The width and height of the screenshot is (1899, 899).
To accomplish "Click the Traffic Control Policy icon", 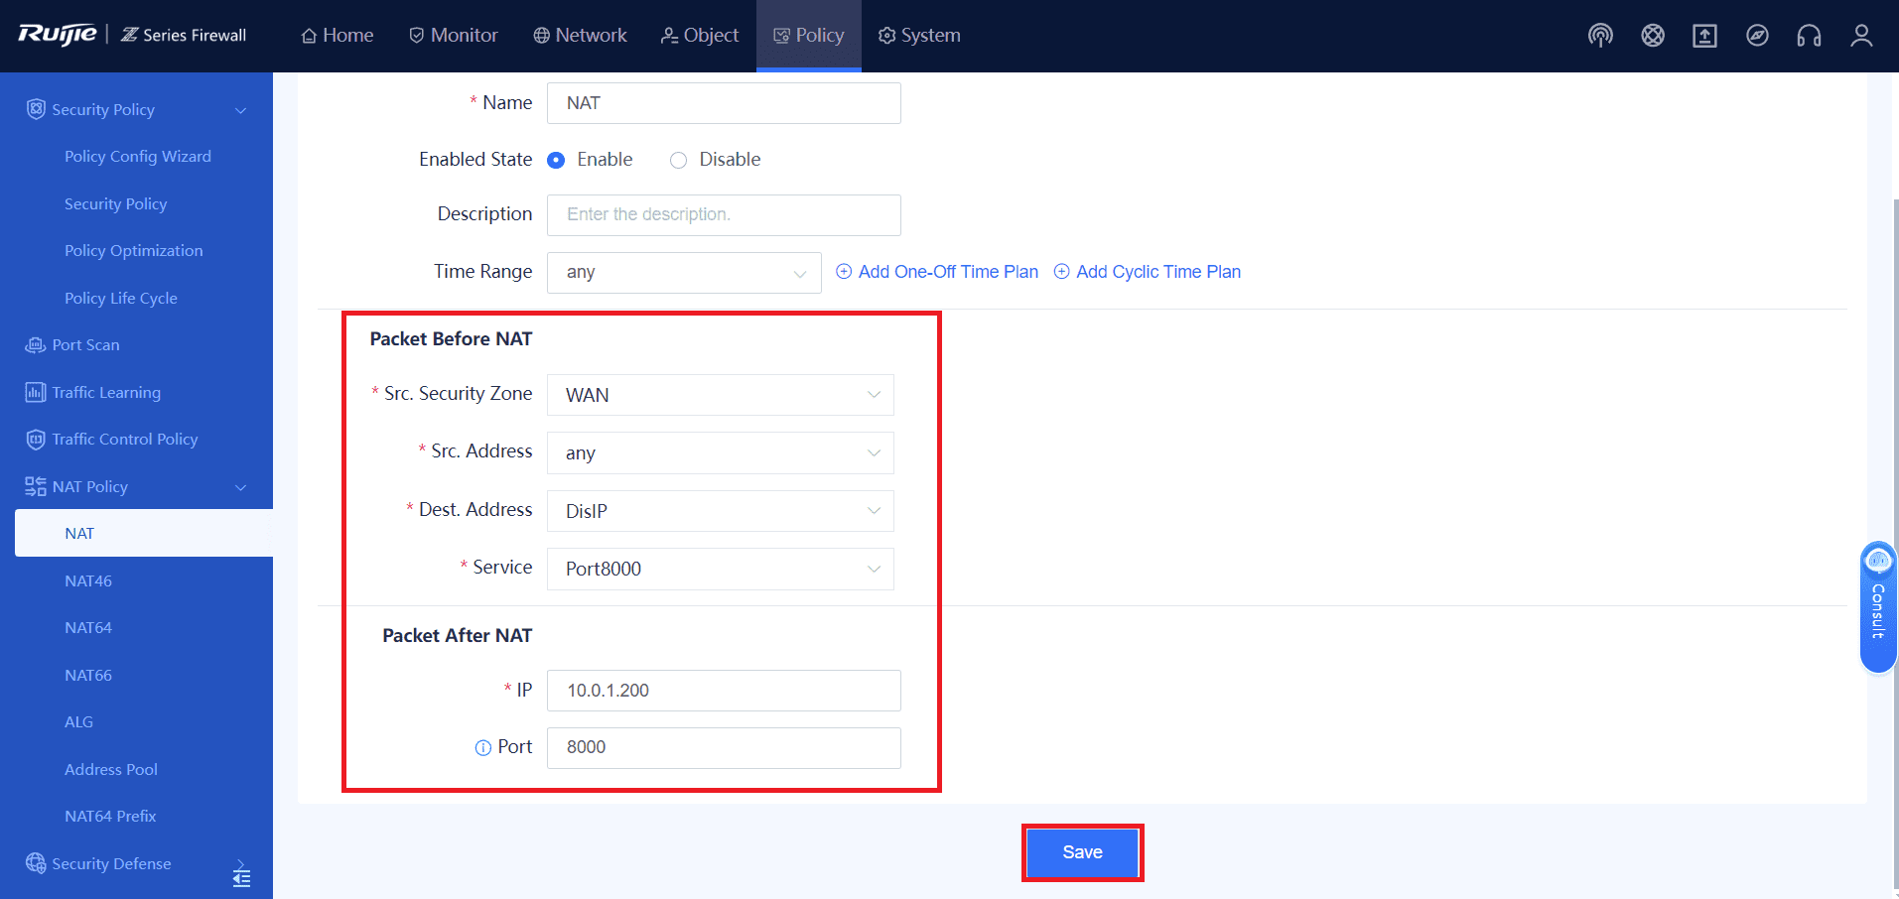I will tap(36, 439).
